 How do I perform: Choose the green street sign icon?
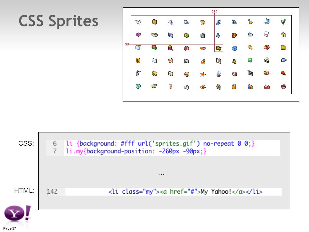283,22
